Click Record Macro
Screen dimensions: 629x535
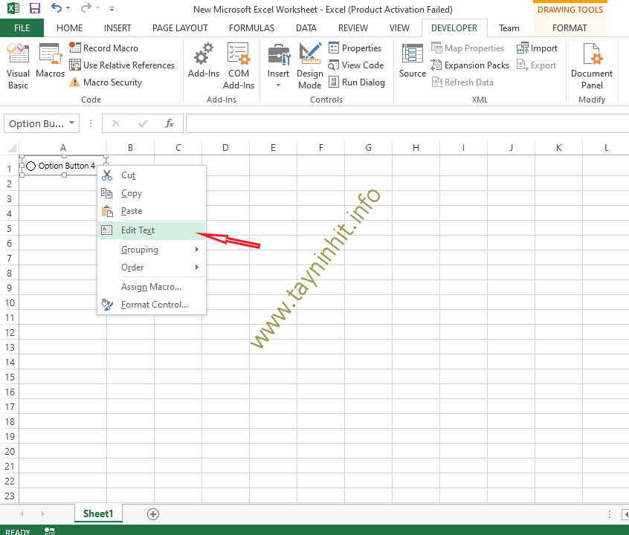coord(110,48)
